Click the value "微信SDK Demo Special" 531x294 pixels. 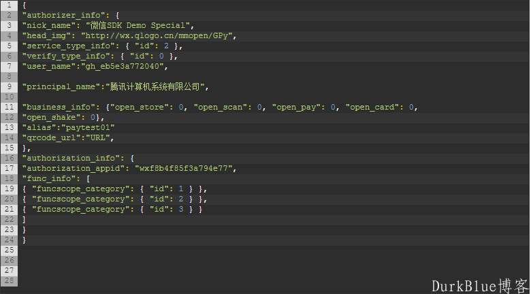[138, 25]
